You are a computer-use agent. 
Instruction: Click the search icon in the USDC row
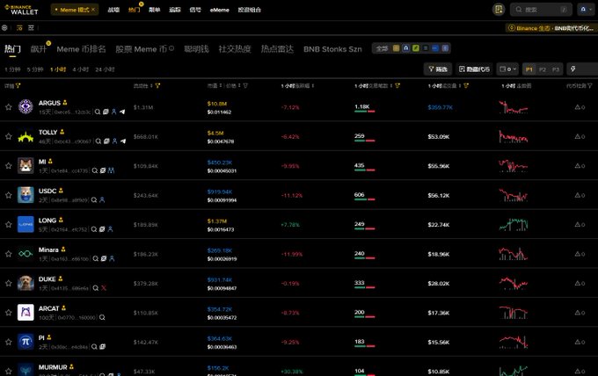click(94, 200)
